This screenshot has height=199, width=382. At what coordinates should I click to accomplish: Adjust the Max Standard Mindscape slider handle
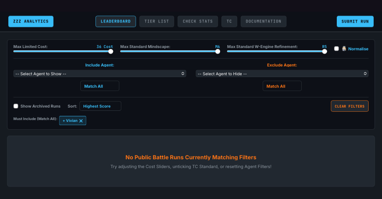point(218,51)
